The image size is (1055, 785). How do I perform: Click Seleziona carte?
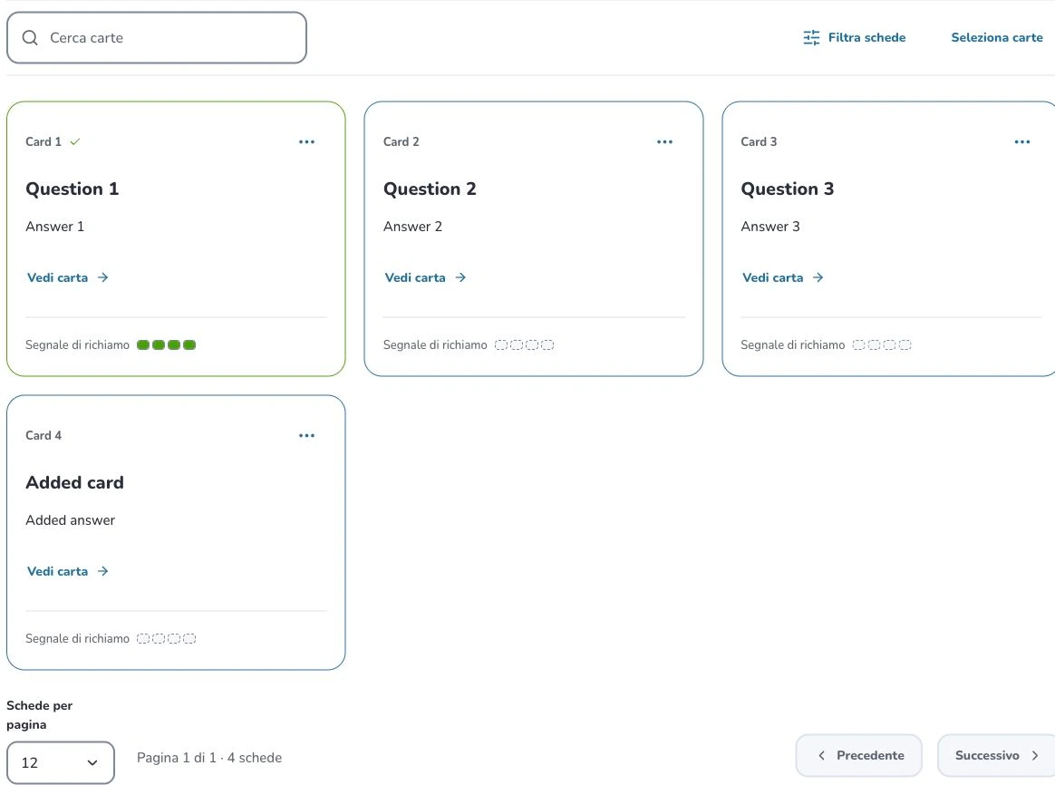[996, 38]
